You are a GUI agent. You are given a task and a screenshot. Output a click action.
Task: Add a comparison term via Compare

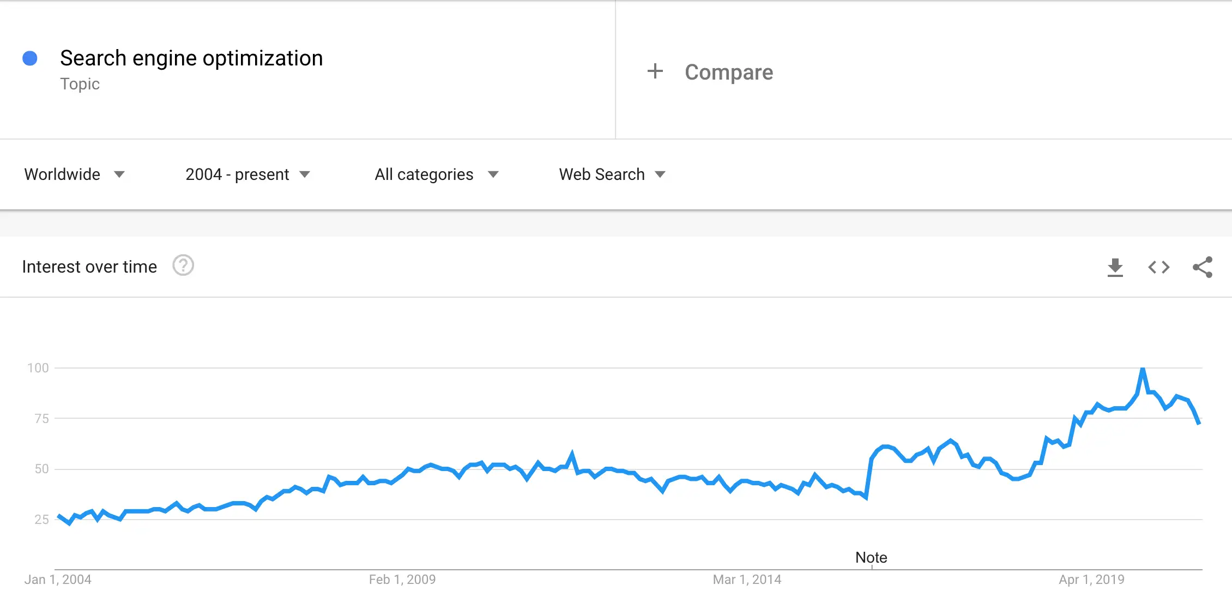click(x=729, y=71)
